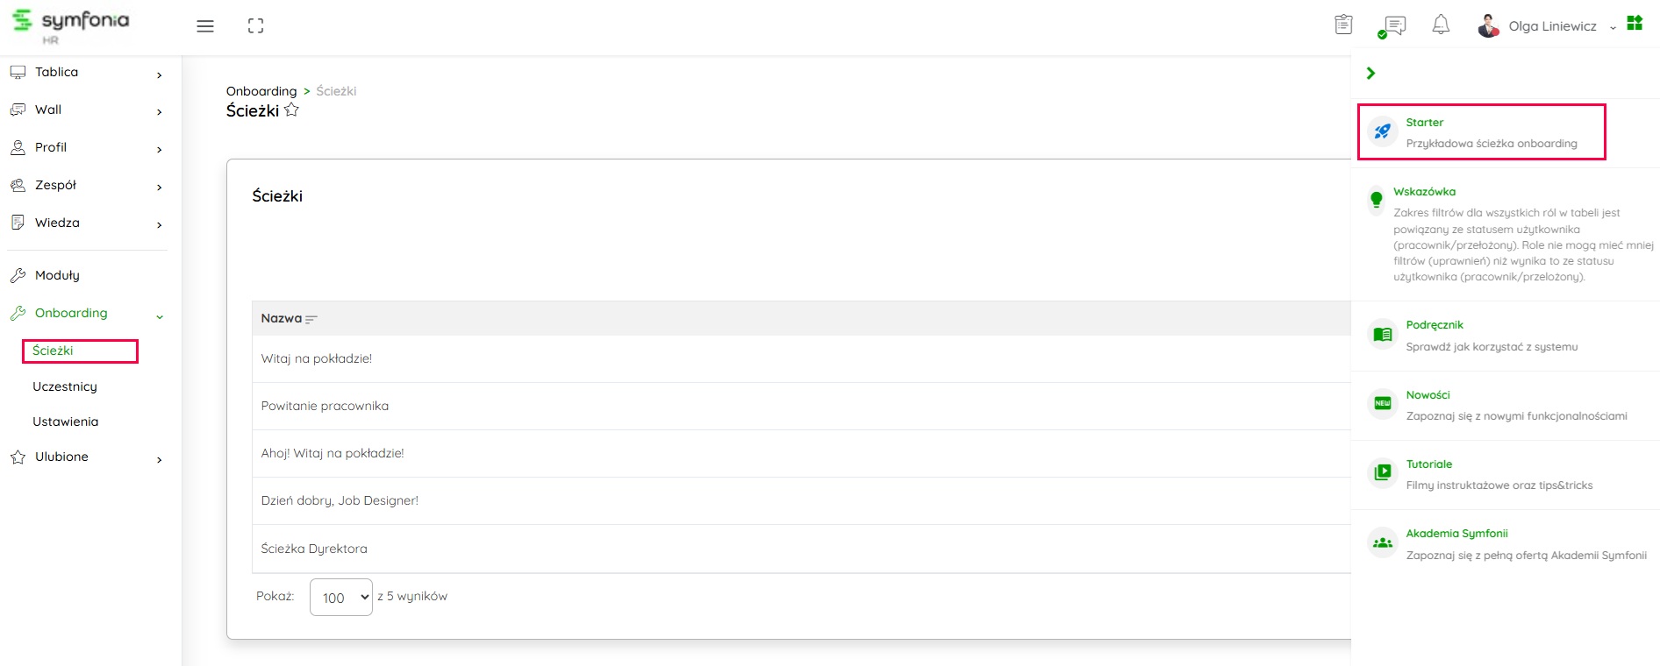Click the Wskazówka lightbulb icon
1660x666 pixels.
pyautogui.click(x=1378, y=199)
